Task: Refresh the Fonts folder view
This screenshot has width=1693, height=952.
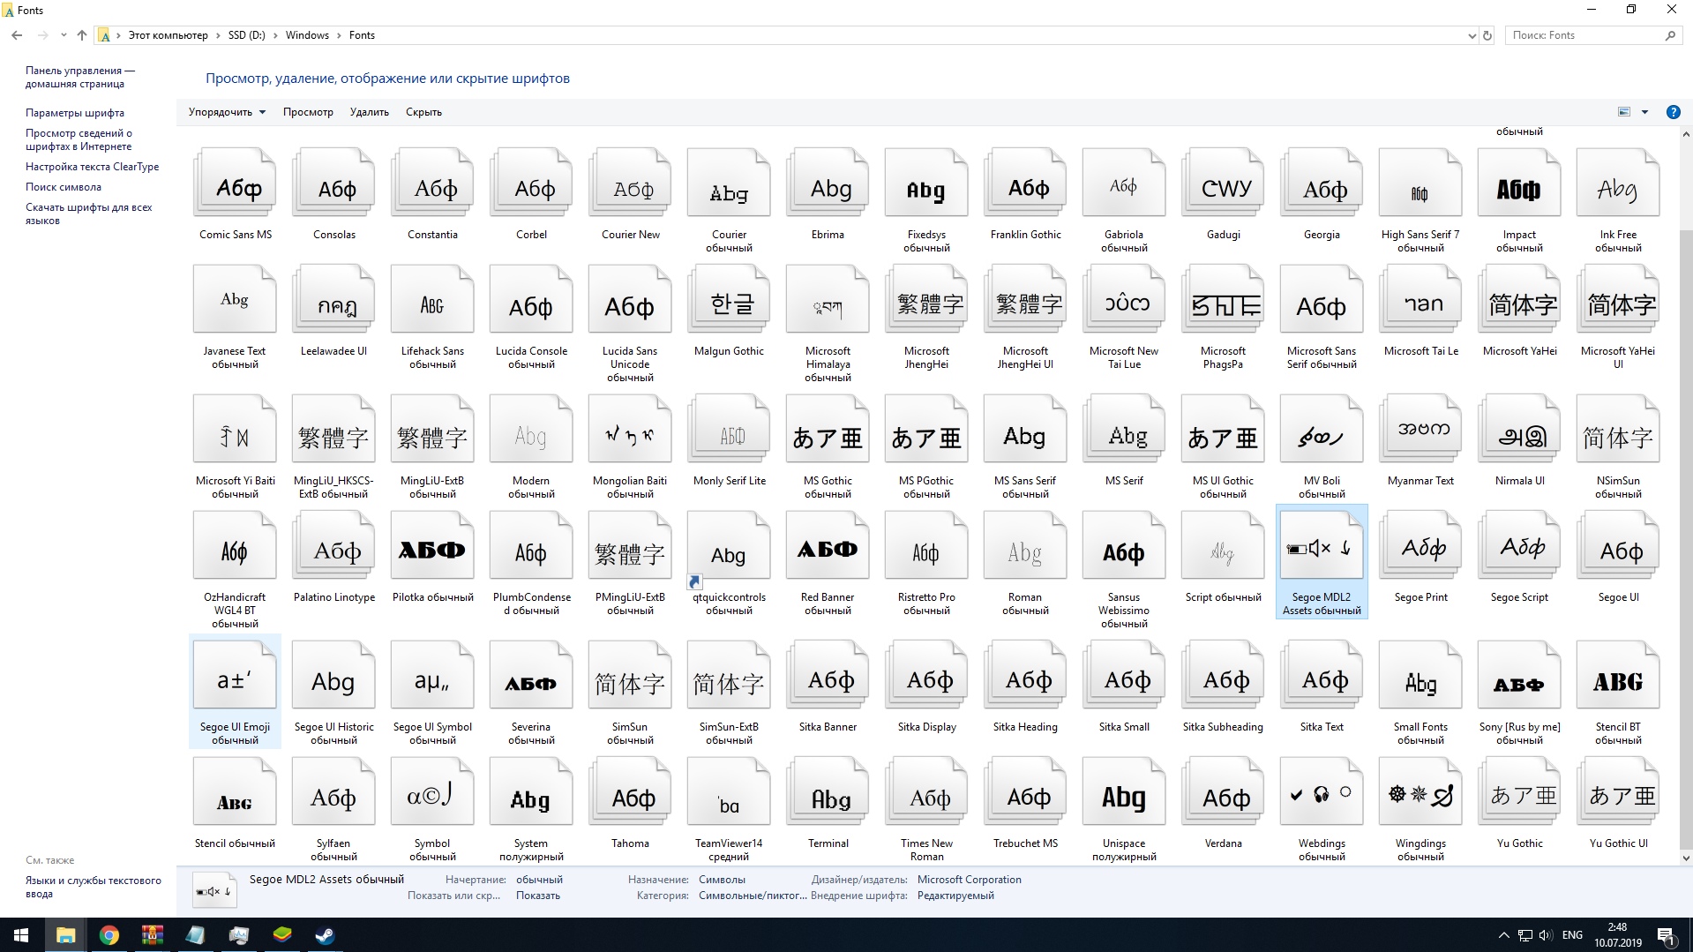Action: coord(1487,35)
